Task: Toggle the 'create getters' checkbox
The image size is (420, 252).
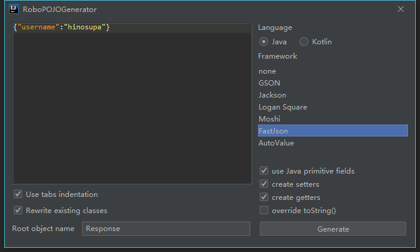Action: pyautogui.click(x=264, y=198)
